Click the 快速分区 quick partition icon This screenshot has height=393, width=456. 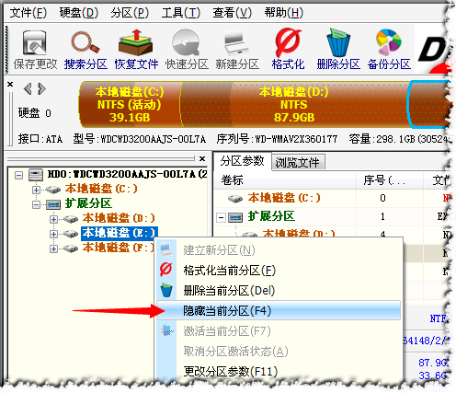(x=187, y=50)
